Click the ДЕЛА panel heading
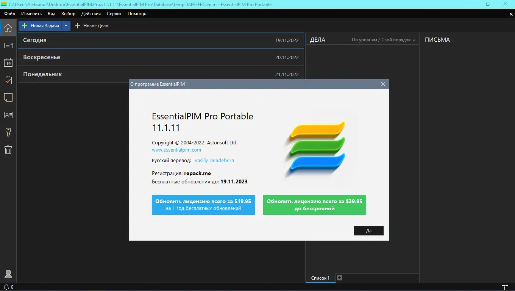The height and width of the screenshot is (291, 515). [318, 40]
